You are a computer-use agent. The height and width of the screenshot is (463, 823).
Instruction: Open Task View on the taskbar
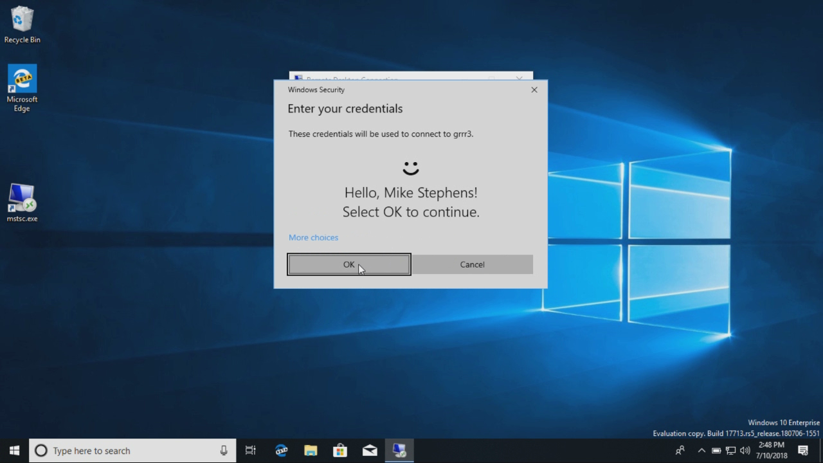[250, 450]
